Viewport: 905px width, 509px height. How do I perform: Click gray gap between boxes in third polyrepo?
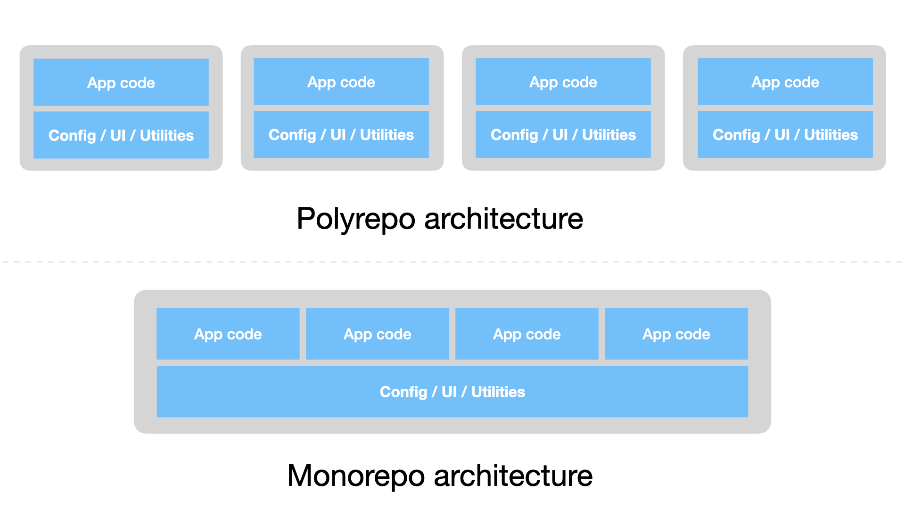point(563,108)
